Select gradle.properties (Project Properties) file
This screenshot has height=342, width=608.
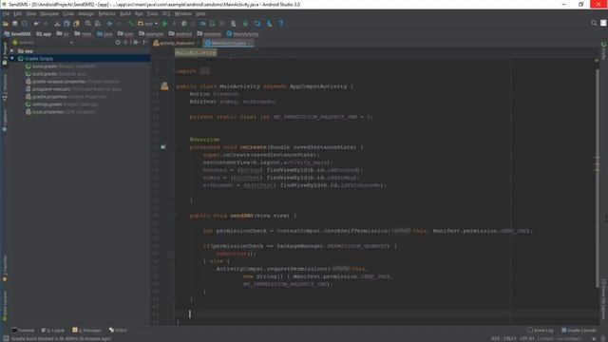66,97
